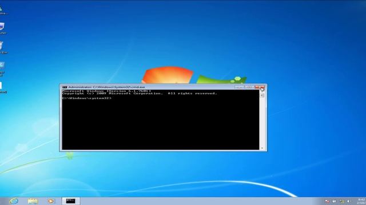This screenshot has width=366, height=205.
Task: Show the taskbar clock and date
Action: pyautogui.click(x=361, y=201)
